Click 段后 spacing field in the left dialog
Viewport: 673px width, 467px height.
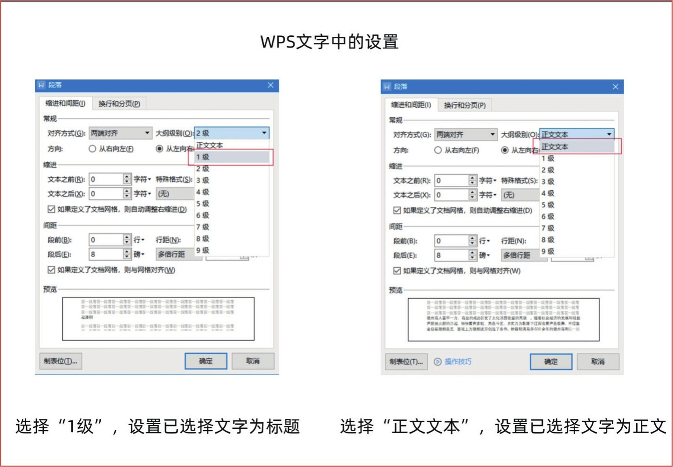[x=106, y=254]
